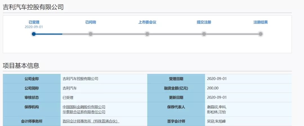
Task: Click the 保荐代表人 label cell
Action: (176, 109)
